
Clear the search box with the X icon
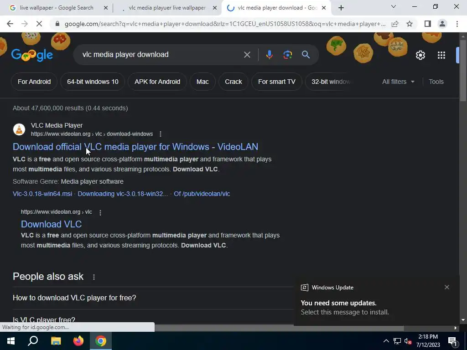247,55
